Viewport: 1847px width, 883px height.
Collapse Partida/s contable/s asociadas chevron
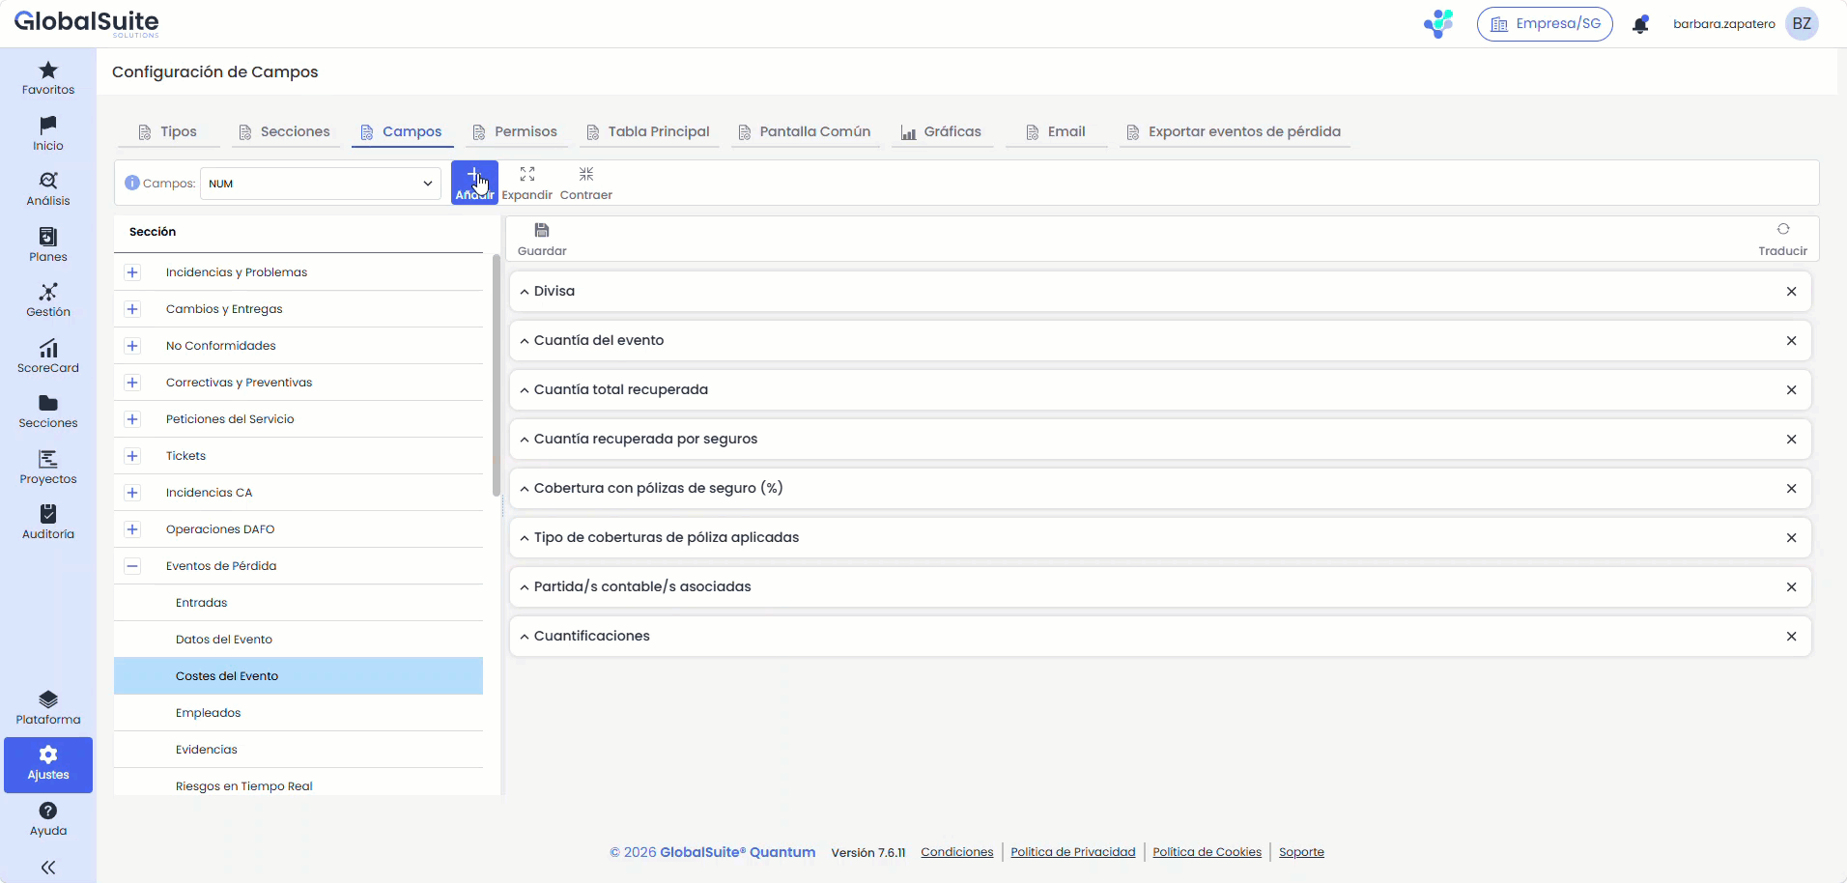[x=525, y=587]
